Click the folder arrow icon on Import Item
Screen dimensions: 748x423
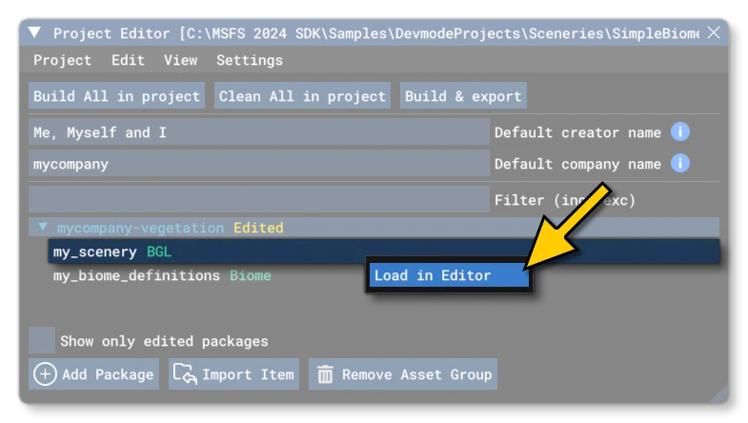[185, 373]
